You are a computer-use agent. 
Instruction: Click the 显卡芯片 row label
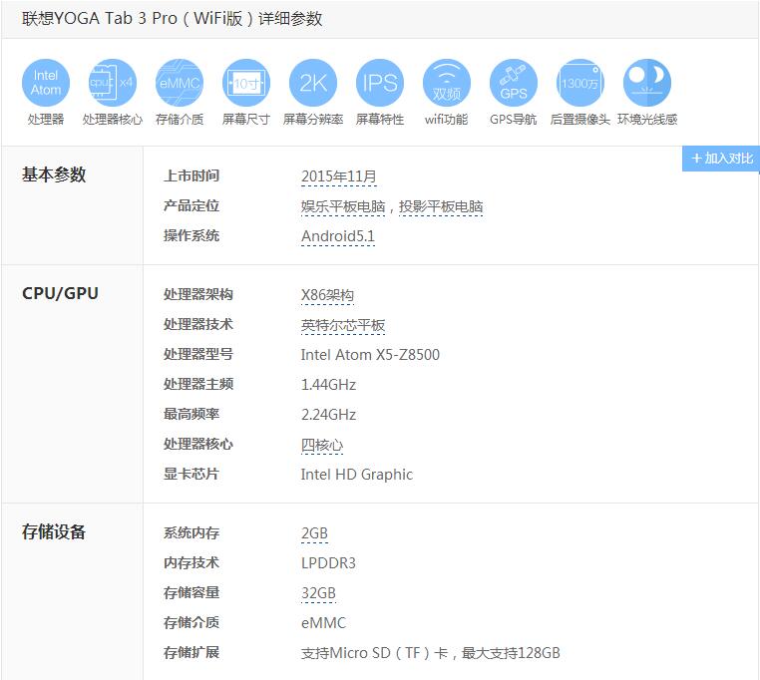[191, 475]
